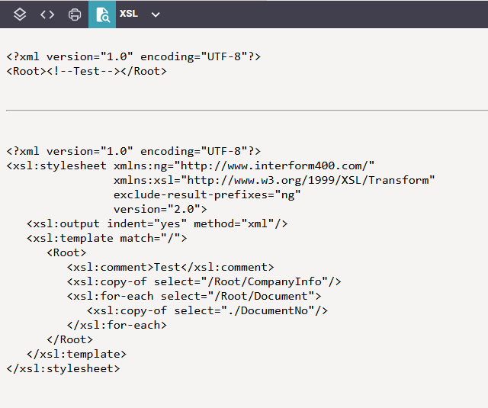
Task: Click the closing </xsl:stylesheet> tag
Action: click(63, 368)
